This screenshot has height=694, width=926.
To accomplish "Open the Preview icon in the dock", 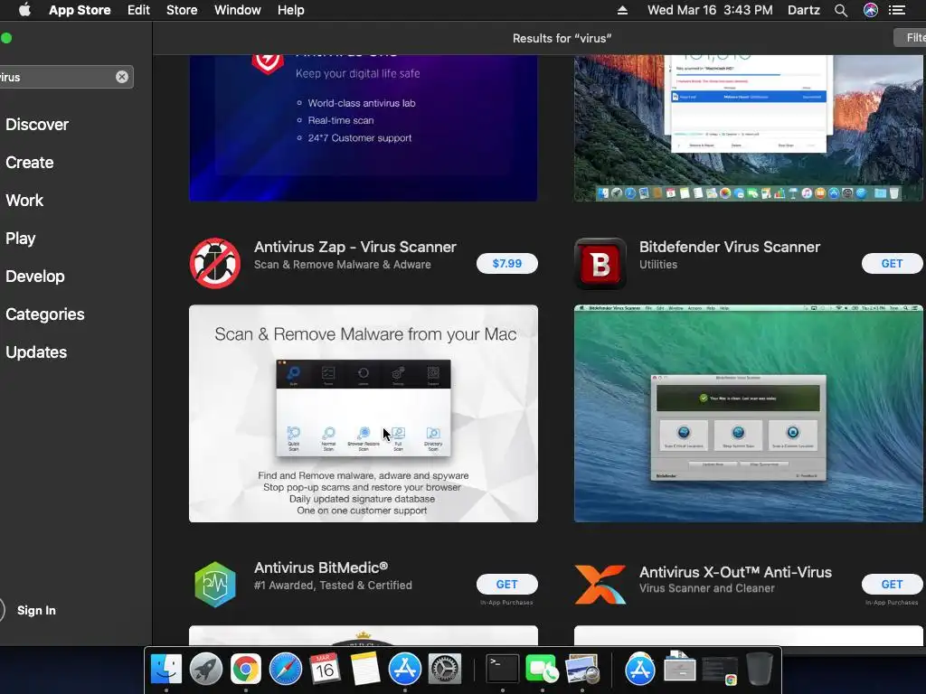I will [x=581, y=669].
